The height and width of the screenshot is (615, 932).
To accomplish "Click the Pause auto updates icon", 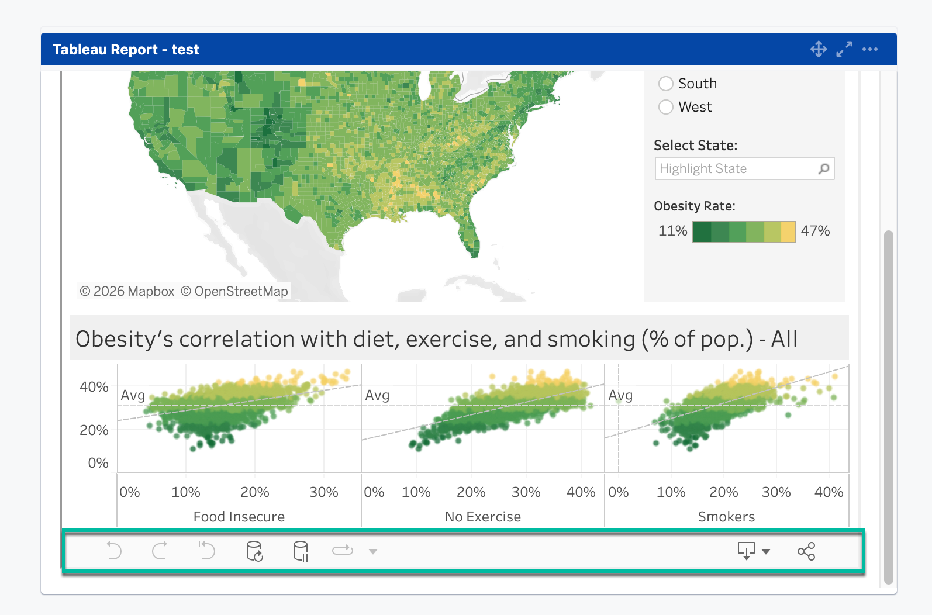I will [x=301, y=551].
